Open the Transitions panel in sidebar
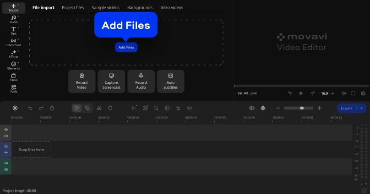Screen dimensions: 370x194 tap(13, 43)
